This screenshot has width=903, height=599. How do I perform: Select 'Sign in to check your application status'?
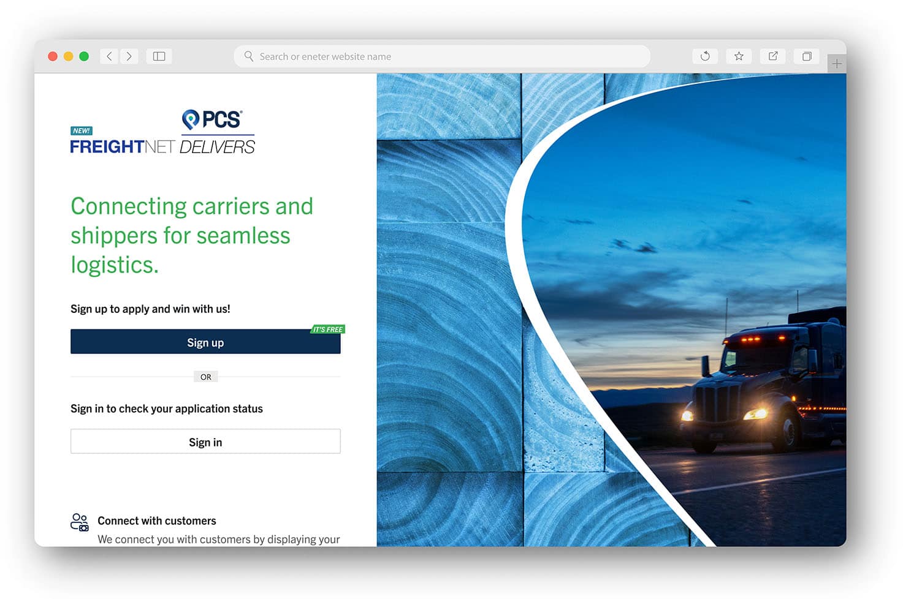[x=167, y=409]
